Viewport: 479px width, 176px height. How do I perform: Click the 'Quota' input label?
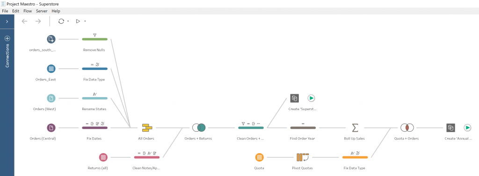tap(259, 168)
